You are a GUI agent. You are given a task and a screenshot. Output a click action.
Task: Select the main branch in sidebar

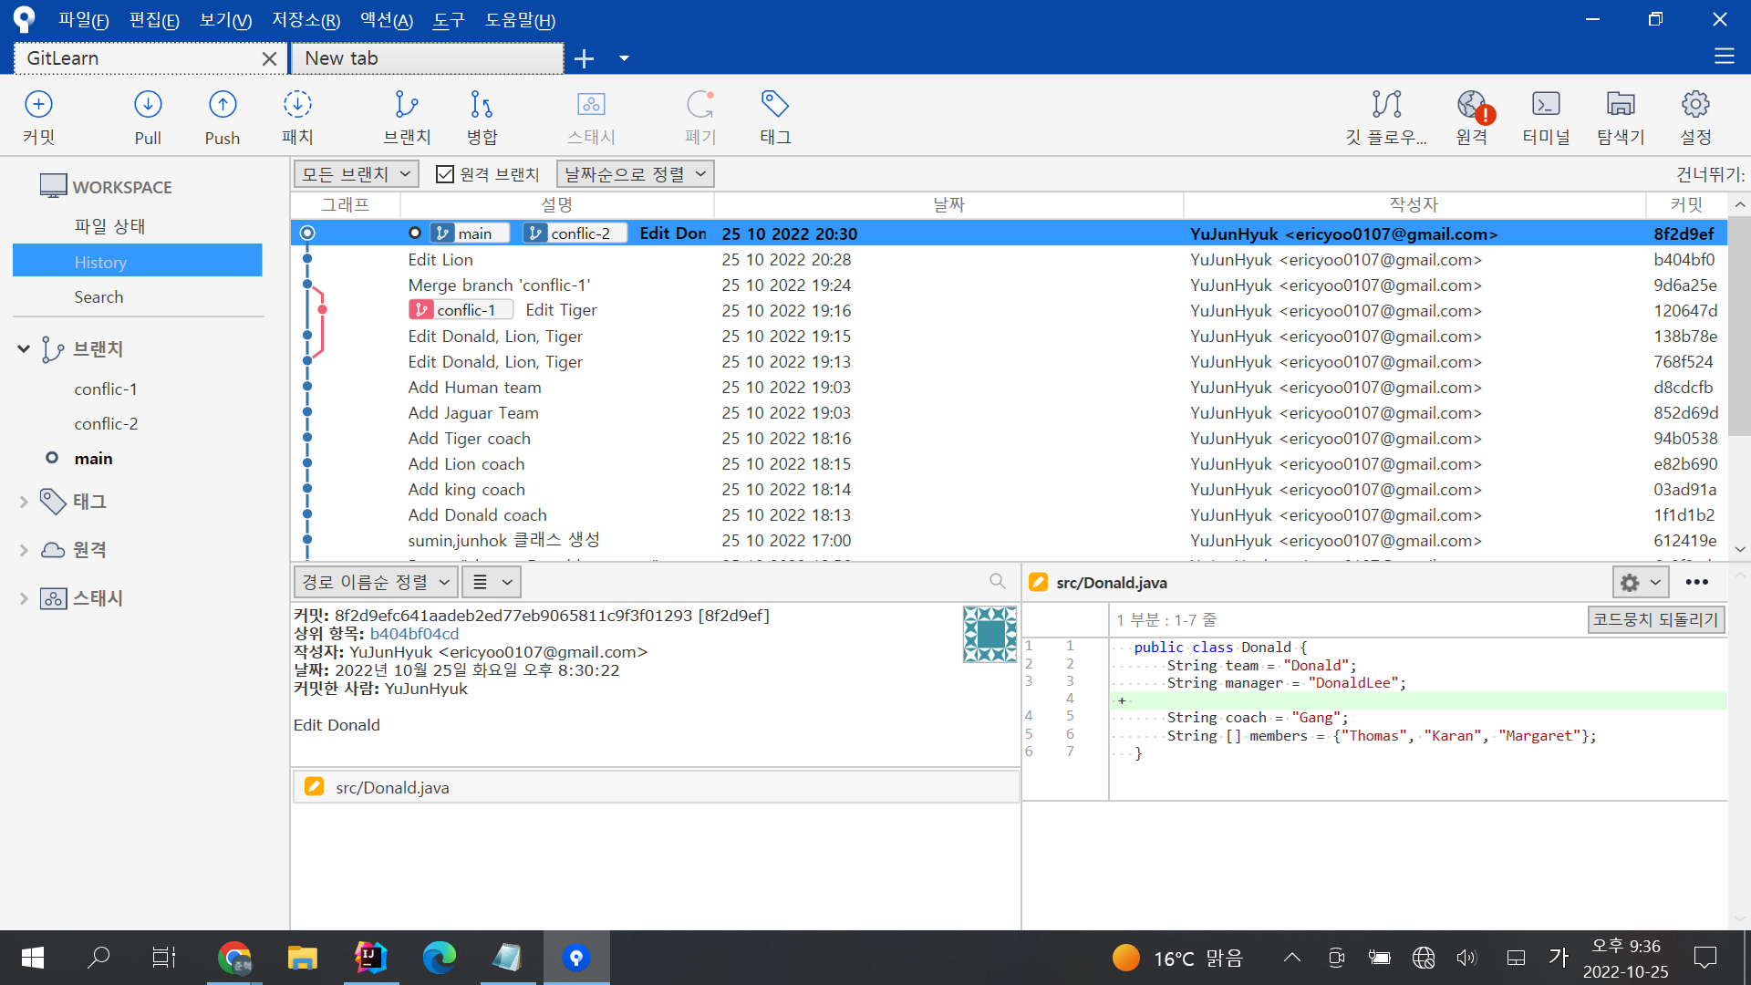tap(93, 458)
